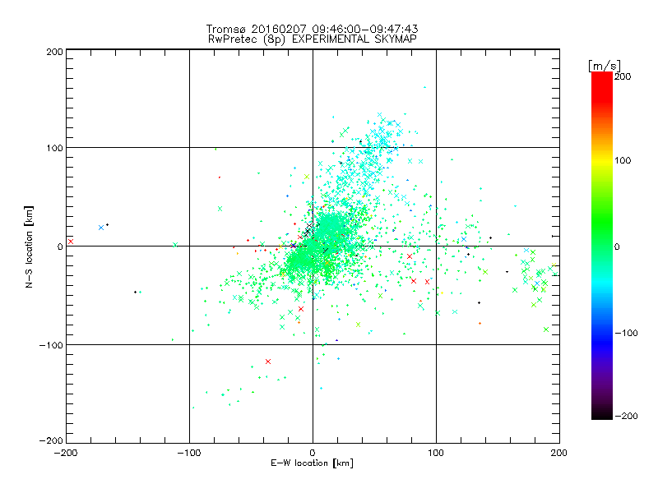Click the colorbar label '200' at top
Screen dimensions: 658x493
point(623,76)
